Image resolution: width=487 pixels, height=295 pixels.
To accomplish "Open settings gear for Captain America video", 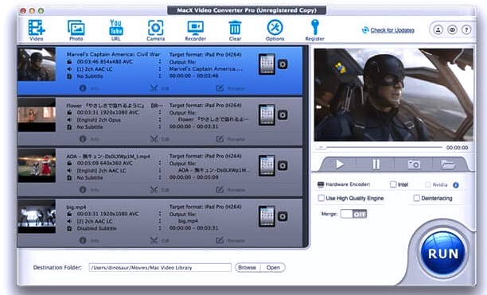I will (282, 64).
